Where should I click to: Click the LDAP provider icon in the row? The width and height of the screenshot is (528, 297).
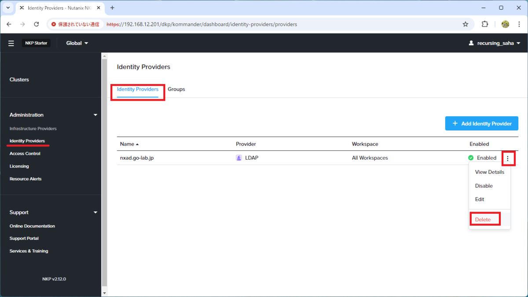(239, 158)
